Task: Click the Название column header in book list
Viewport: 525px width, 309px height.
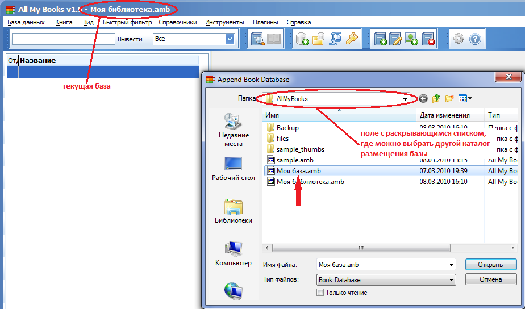Action: pyautogui.click(x=109, y=61)
